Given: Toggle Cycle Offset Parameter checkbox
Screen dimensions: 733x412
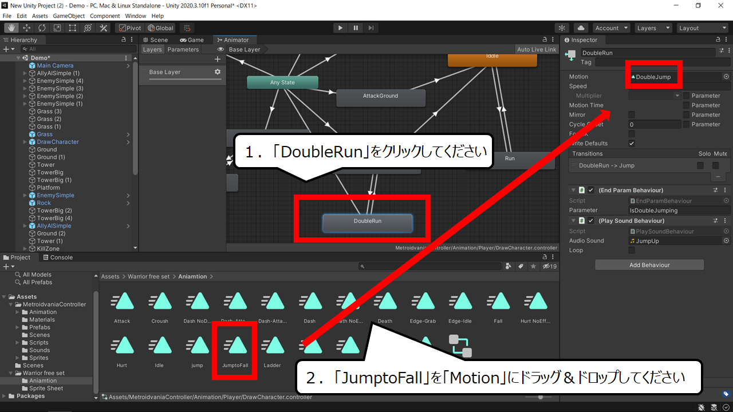Looking at the screenshot, I should (x=686, y=124).
